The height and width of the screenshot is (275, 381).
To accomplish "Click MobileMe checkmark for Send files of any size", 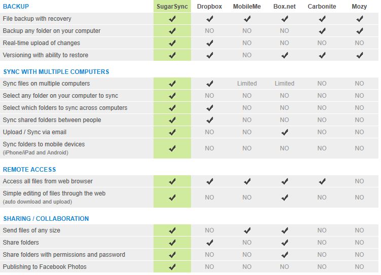I will click(x=247, y=230).
